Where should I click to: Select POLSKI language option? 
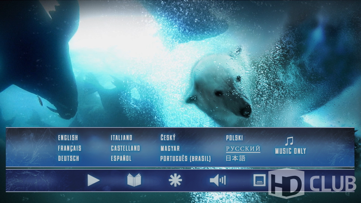(234, 138)
